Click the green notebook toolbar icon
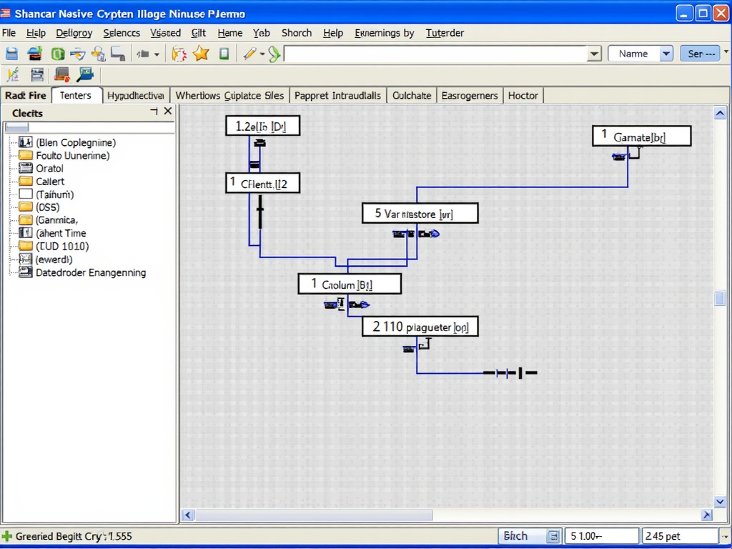Viewport: 732px width, 549px height. pyautogui.click(x=224, y=54)
